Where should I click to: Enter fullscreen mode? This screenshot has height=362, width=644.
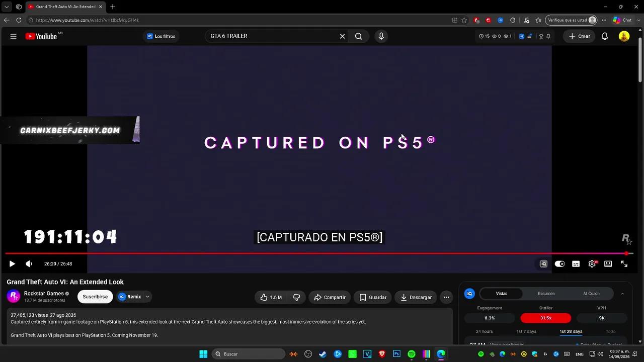tap(624, 263)
